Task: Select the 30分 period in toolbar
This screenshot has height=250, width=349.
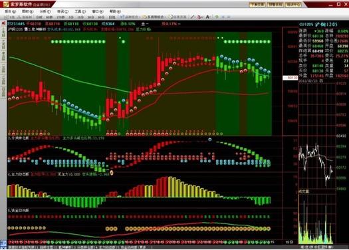Action: [x=90, y=17]
